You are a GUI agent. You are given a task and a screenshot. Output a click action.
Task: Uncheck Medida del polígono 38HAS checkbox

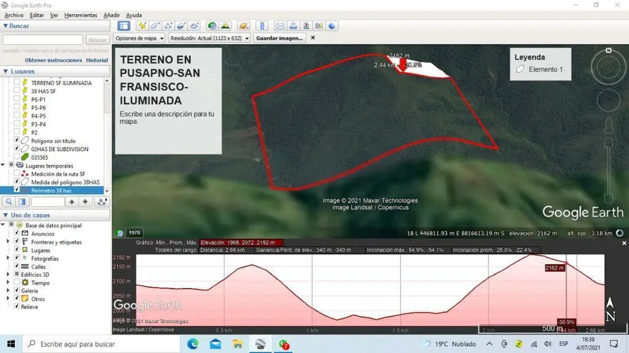pos(17,182)
